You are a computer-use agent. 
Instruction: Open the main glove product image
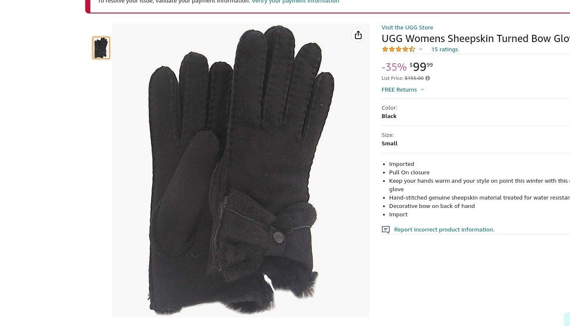[240, 171]
